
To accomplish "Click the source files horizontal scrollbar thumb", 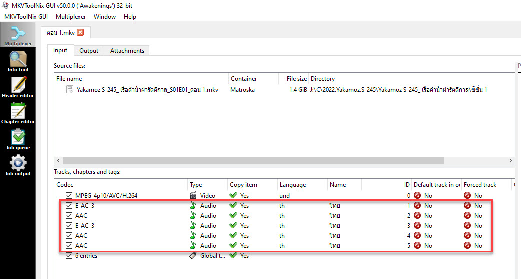I will pos(253,160).
